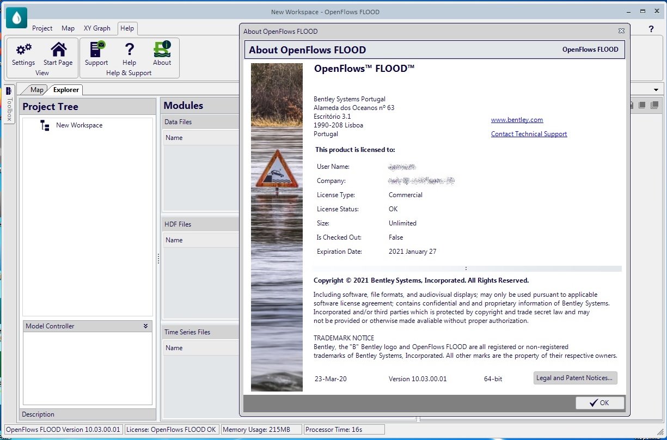The image size is (667, 440).
Task: Click the Data Files section header
Action: pyautogui.click(x=200, y=122)
